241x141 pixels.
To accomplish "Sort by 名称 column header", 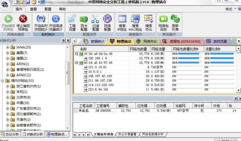I will 101,49.
